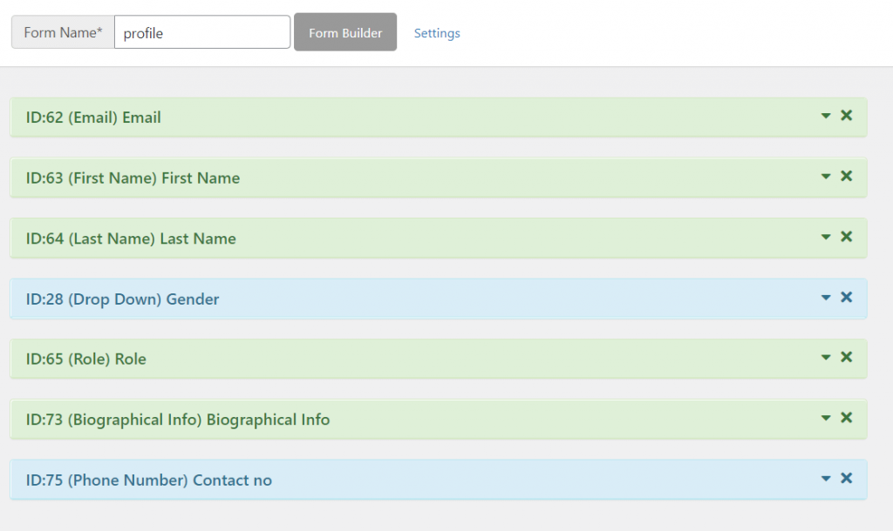This screenshot has width=893, height=531.
Task: Open the Gender field dropdown settings
Action: point(825,297)
